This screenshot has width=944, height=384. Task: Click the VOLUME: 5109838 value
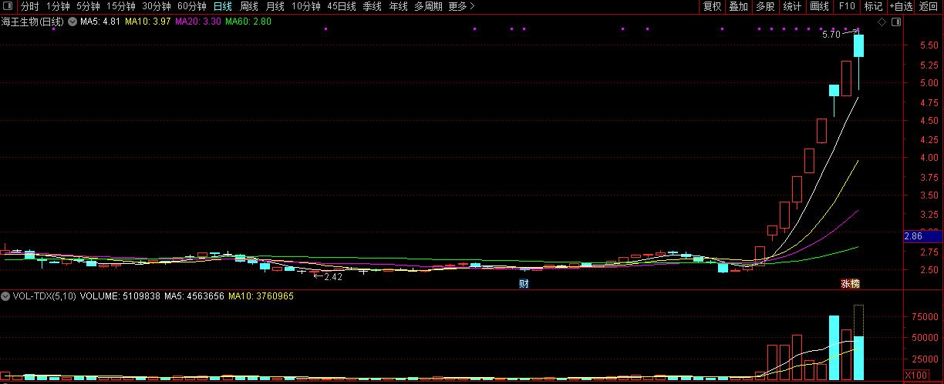(x=120, y=296)
